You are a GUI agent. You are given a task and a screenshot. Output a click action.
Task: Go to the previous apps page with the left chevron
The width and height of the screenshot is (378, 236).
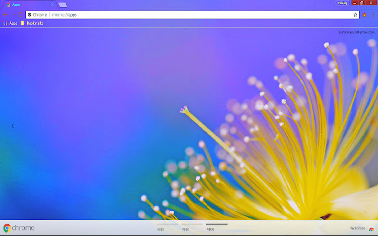tap(12, 126)
